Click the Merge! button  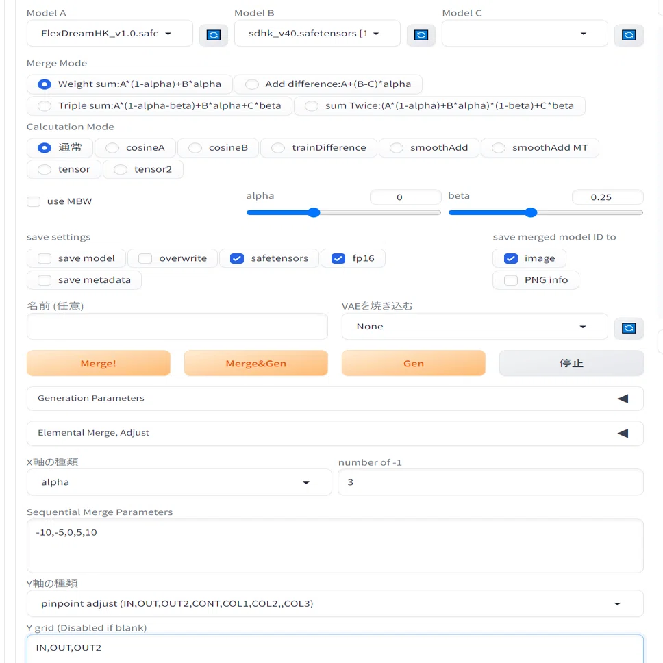99,363
